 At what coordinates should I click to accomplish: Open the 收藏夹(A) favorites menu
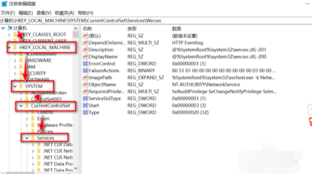click(65, 13)
